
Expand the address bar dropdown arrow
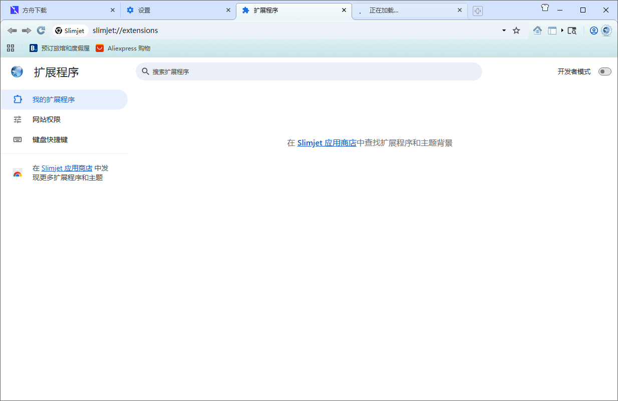[x=504, y=30]
